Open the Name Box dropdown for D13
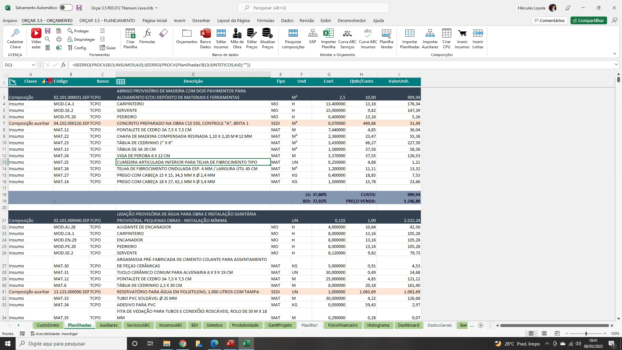 click(33, 65)
